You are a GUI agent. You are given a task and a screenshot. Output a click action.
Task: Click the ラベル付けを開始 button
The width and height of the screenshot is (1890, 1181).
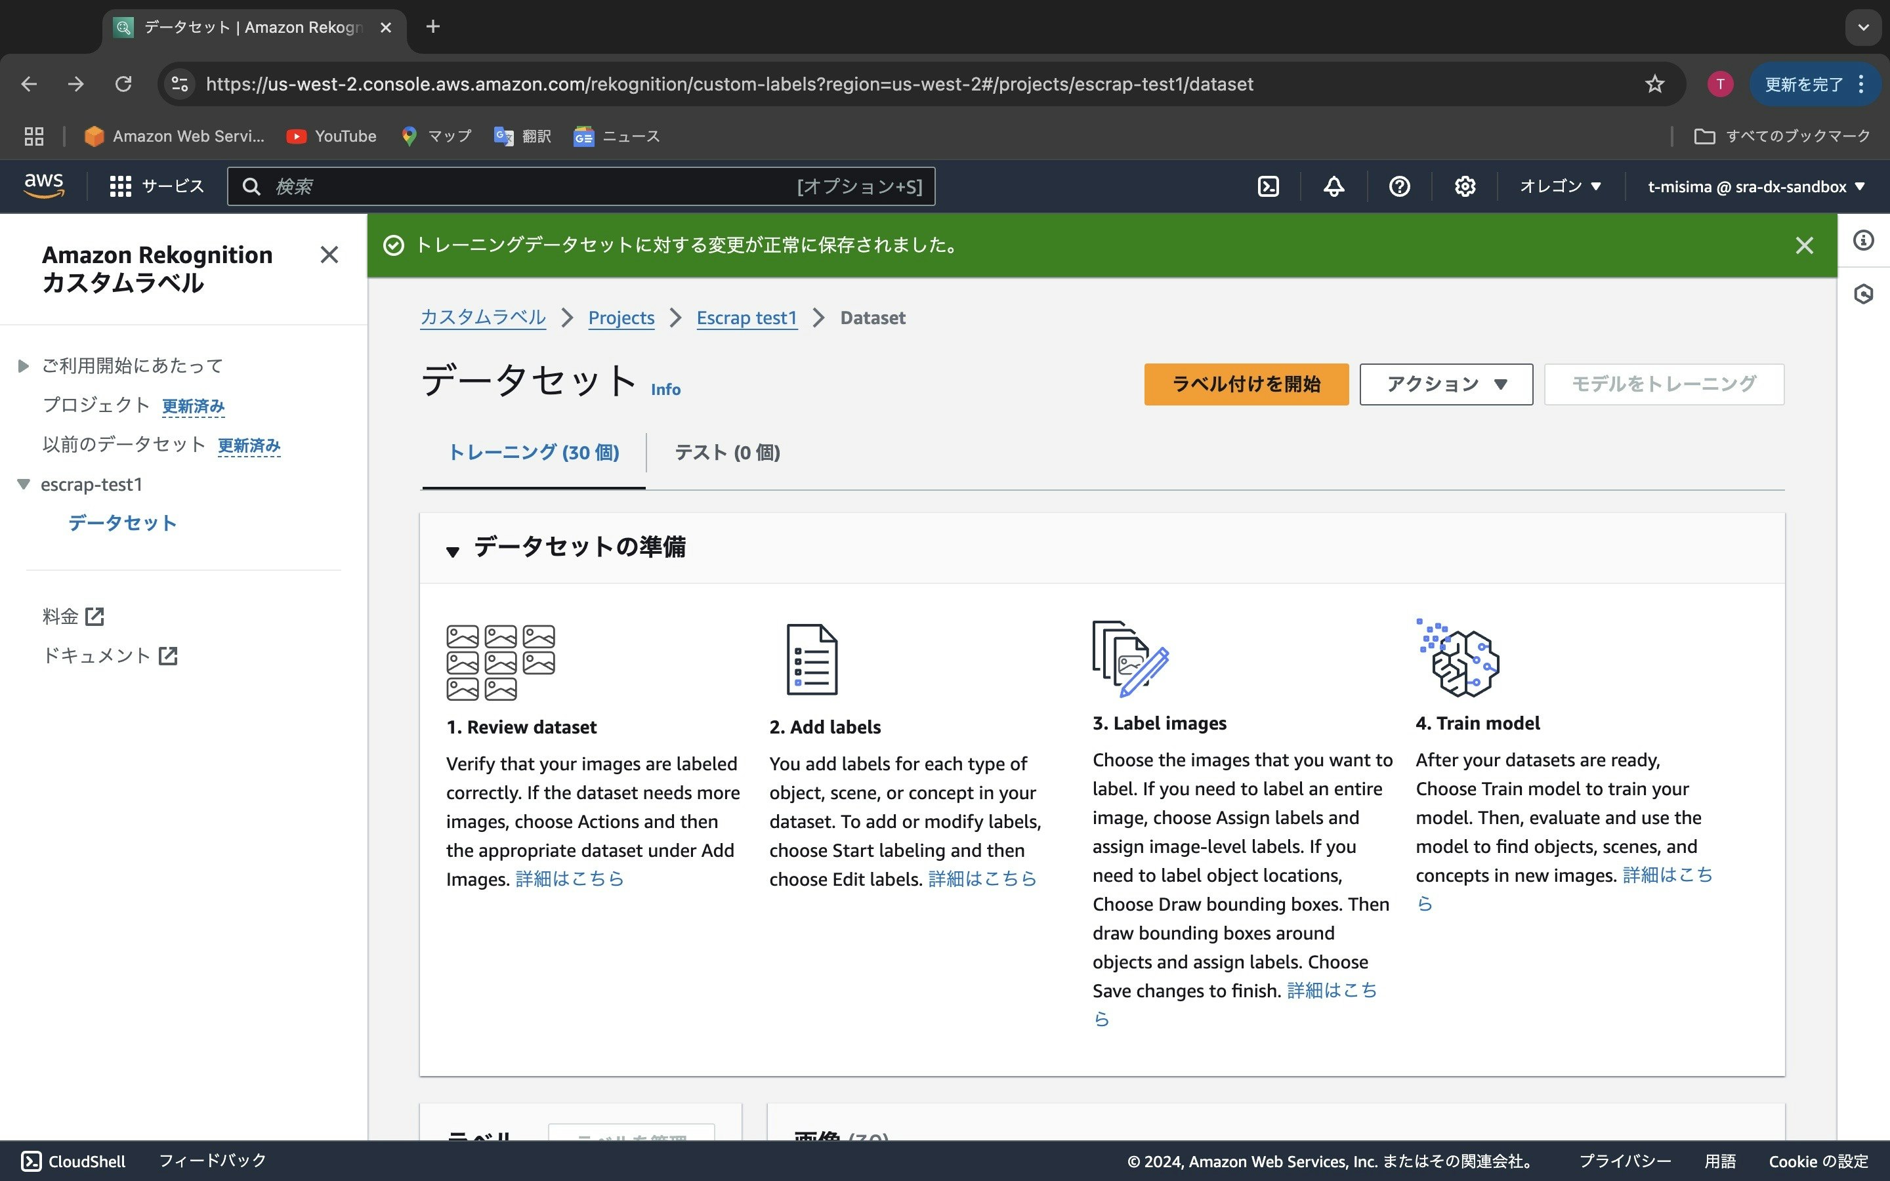tap(1246, 384)
